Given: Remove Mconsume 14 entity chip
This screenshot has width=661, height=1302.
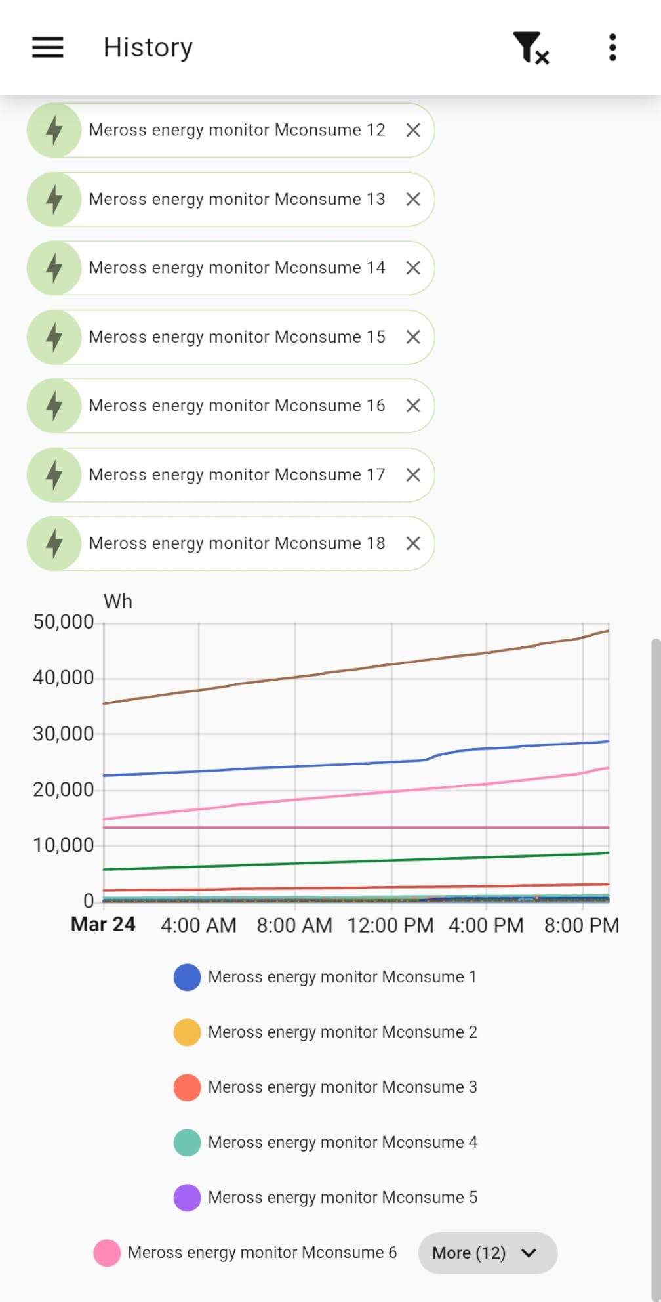Looking at the screenshot, I should [413, 268].
